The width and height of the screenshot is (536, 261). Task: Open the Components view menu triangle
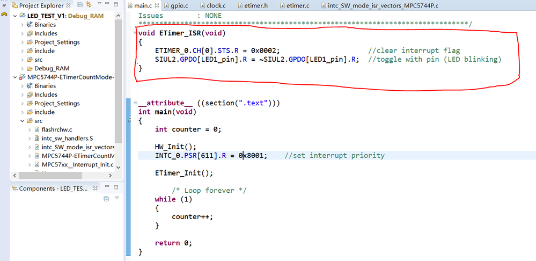116,198
